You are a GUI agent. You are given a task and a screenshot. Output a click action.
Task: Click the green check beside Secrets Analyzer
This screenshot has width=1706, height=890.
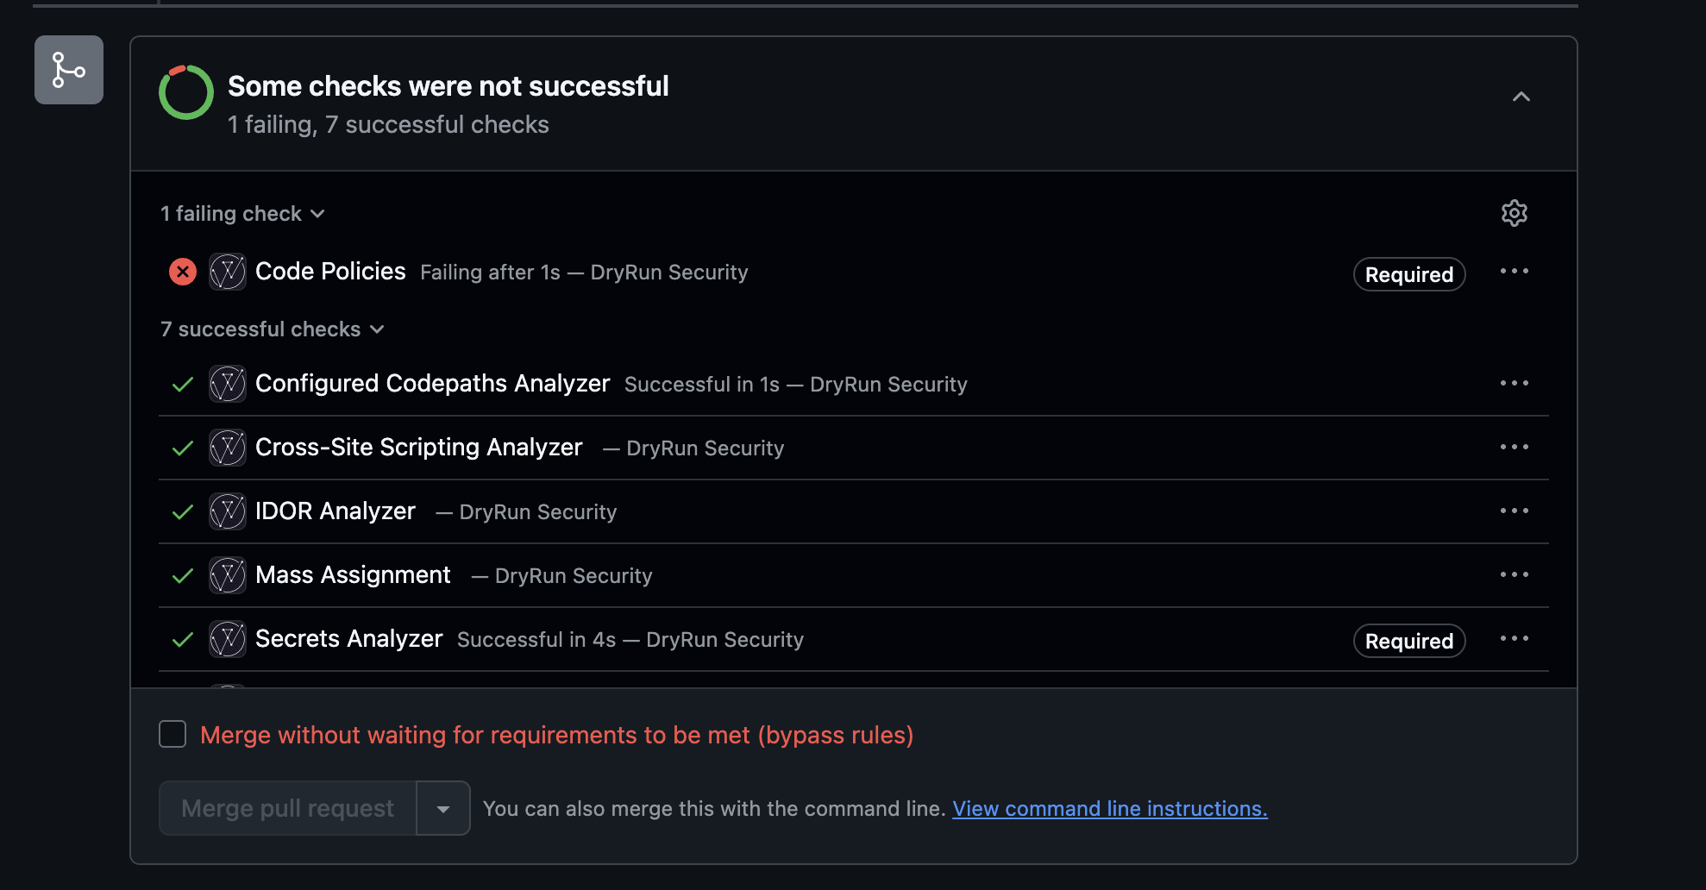tap(182, 639)
